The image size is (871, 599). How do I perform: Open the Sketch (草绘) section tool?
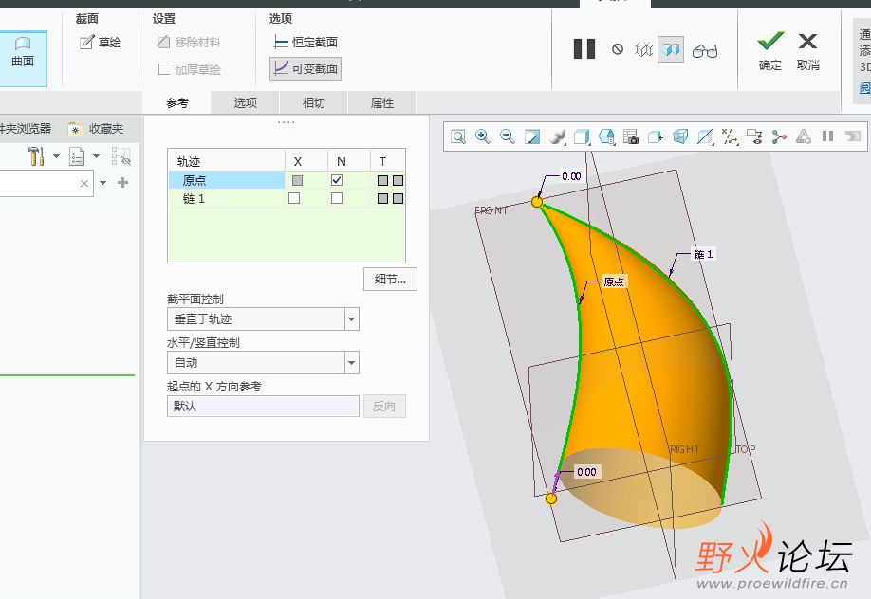[101, 43]
